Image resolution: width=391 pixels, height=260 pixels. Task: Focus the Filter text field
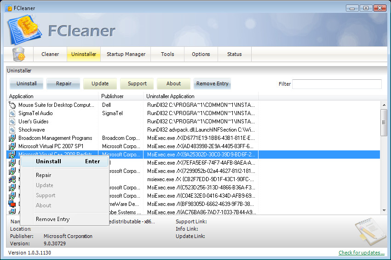point(337,84)
